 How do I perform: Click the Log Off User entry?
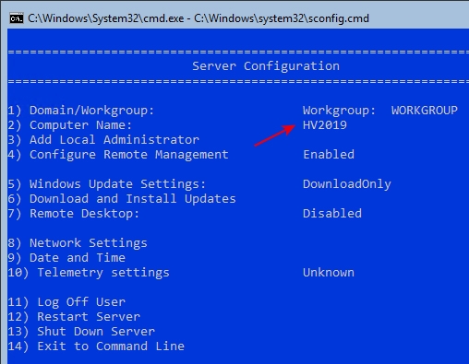(66, 302)
